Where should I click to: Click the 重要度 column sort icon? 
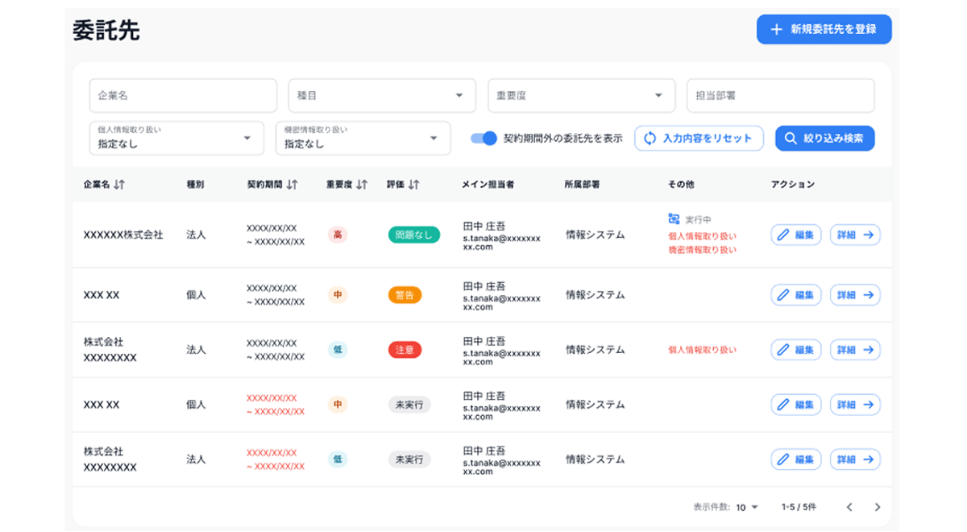pos(362,184)
